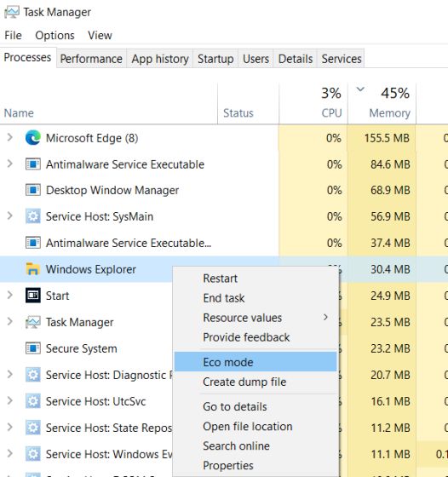Viewport: 448px width, 477px height.
Task: Select Provide feedback in context menu
Action: pyautogui.click(x=256, y=337)
